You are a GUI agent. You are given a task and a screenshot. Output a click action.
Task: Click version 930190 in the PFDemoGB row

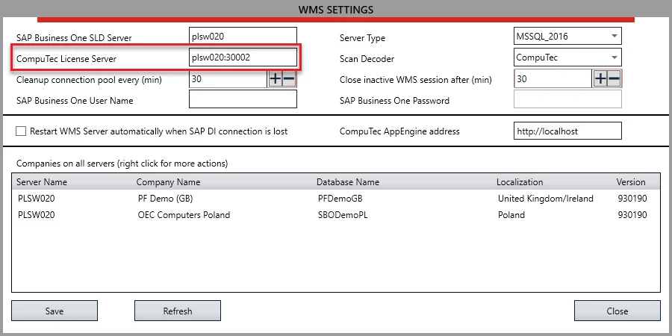(632, 199)
